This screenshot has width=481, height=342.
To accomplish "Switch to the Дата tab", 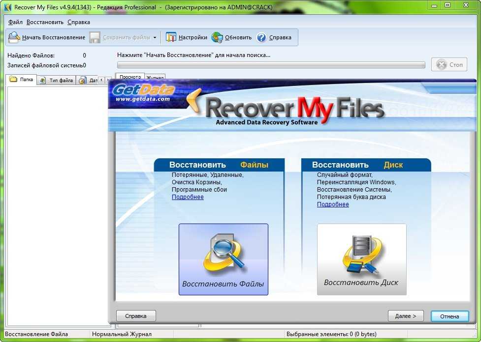I will pyautogui.click(x=87, y=80).
